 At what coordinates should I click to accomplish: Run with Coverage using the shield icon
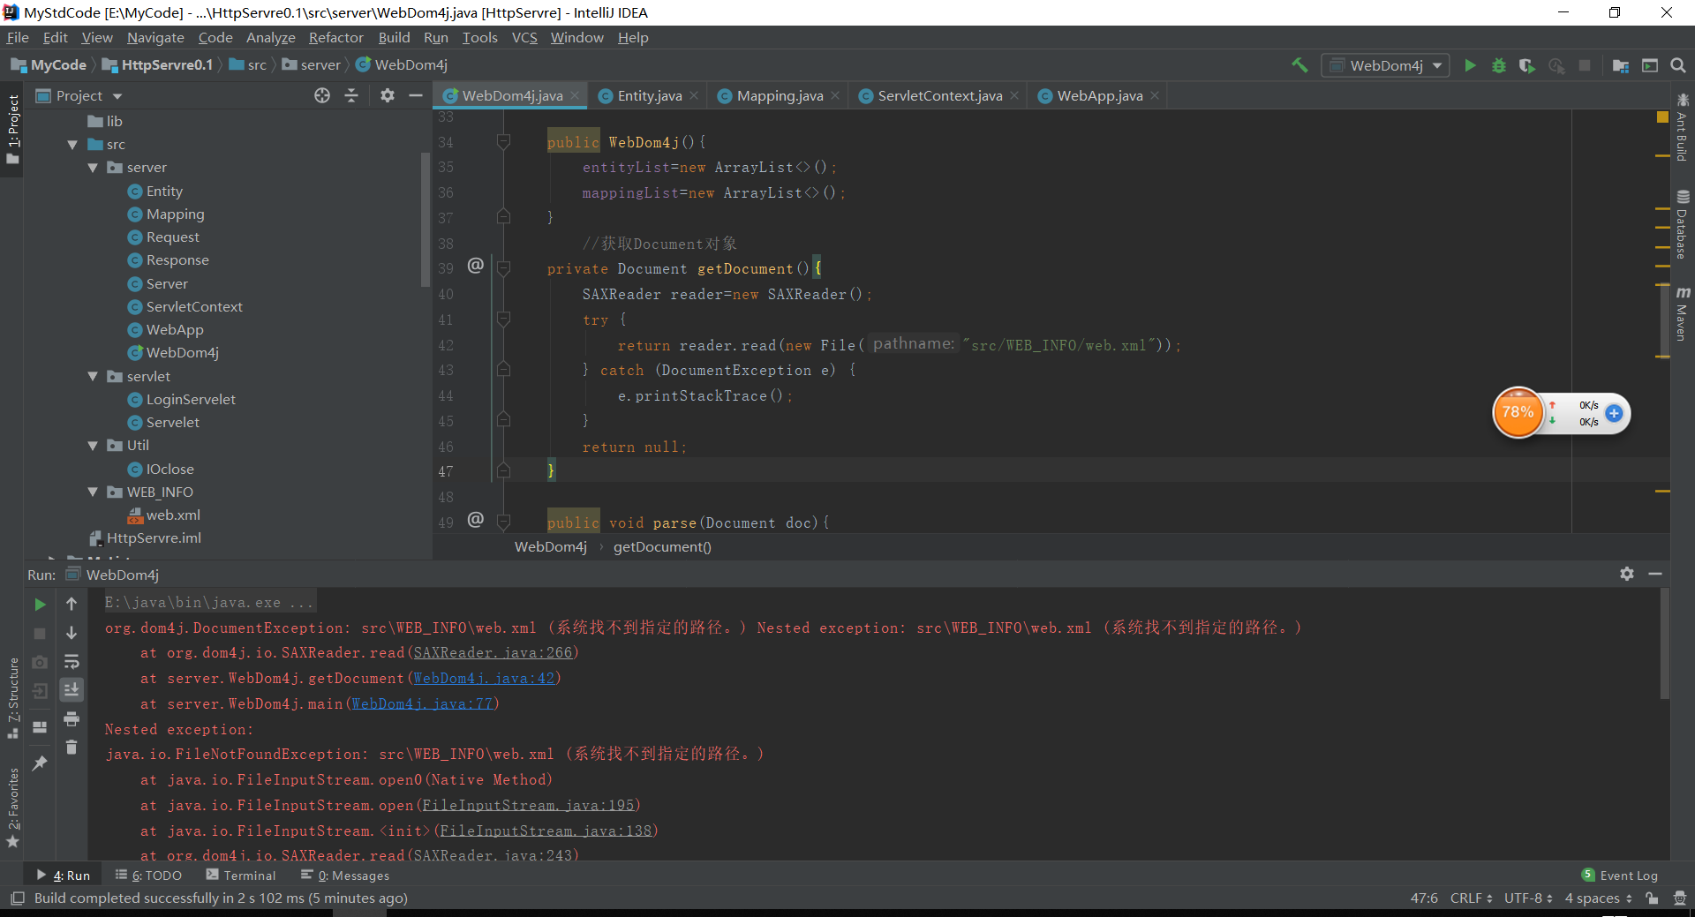point(1526,65)
